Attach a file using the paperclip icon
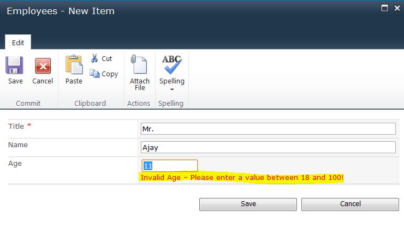404x241 pixels. (x=139, y=65)
